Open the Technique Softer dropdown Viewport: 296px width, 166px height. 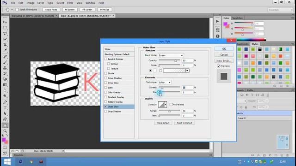[165, 83]
